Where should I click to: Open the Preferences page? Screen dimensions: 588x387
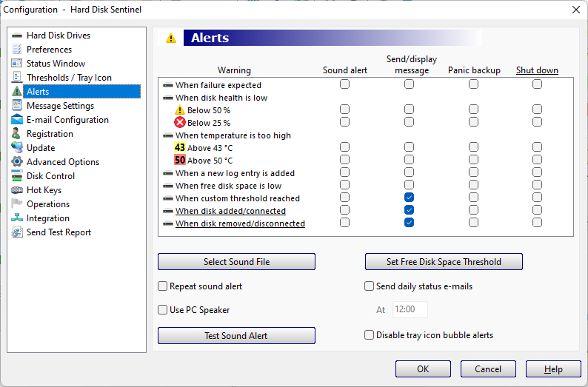pos(49,50)
